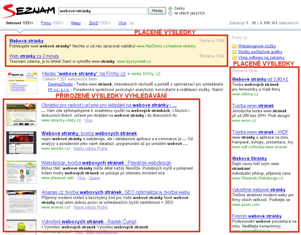The width and height of the screenshot is (301, 235).
Task: Click the www.infirma.cz URL text
Action: [x=245, y=94]
